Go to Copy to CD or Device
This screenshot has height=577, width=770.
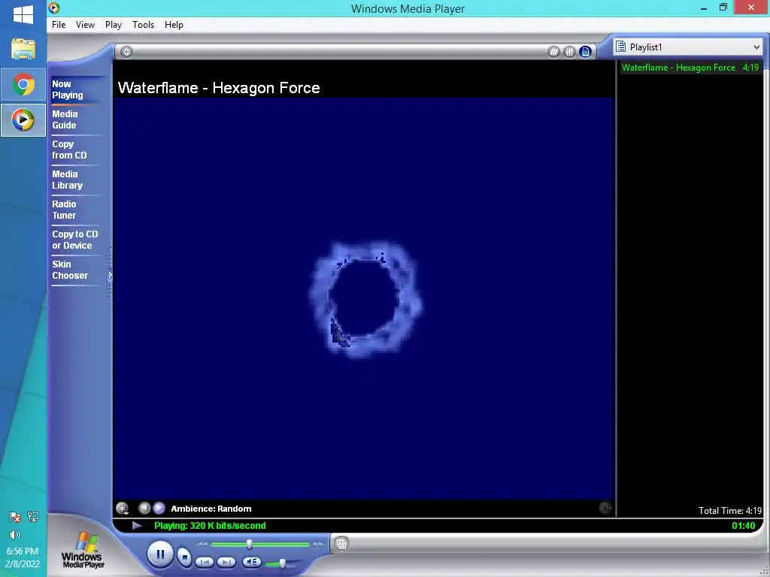(75, 240)
